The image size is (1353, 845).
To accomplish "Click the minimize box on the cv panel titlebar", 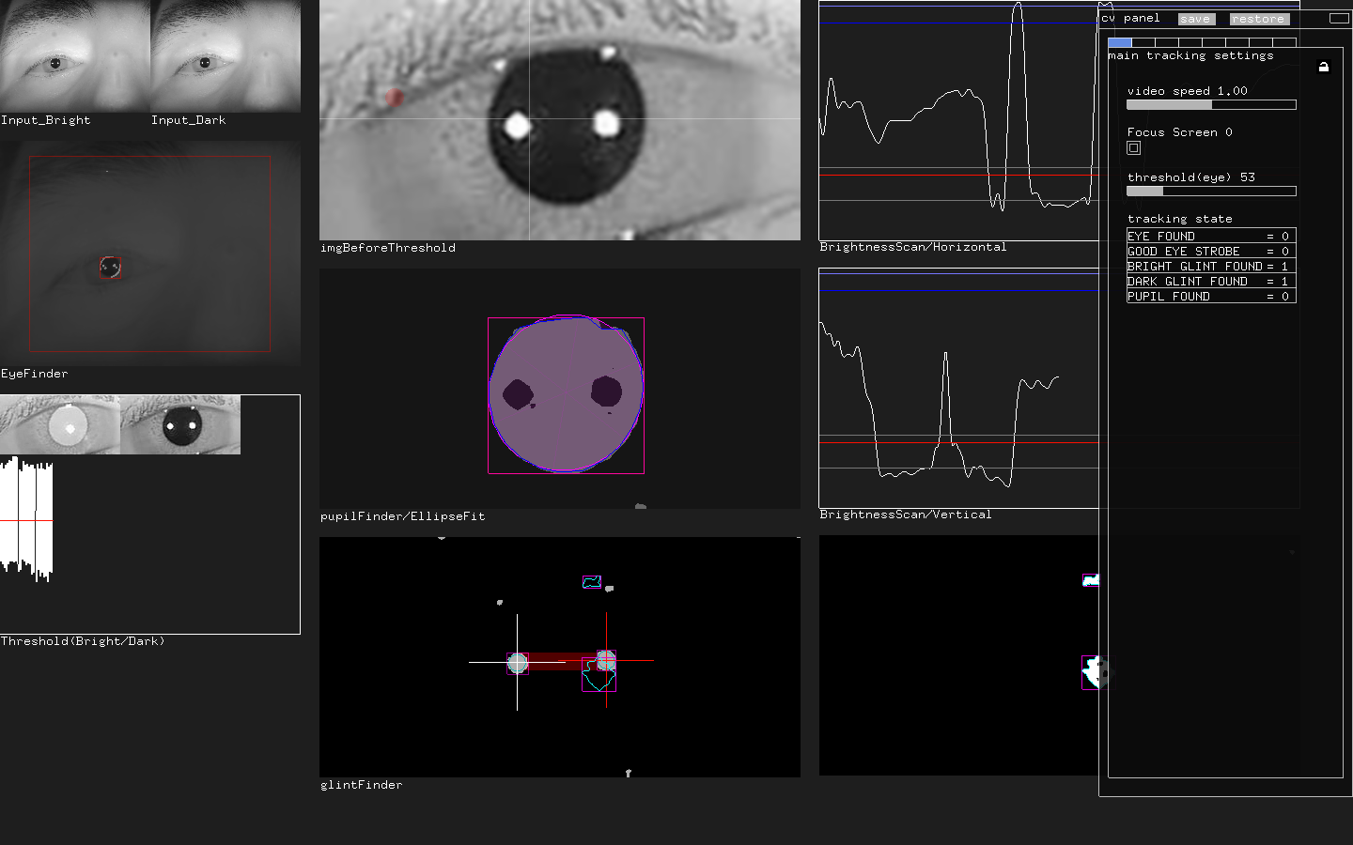I will (1340, 18).
